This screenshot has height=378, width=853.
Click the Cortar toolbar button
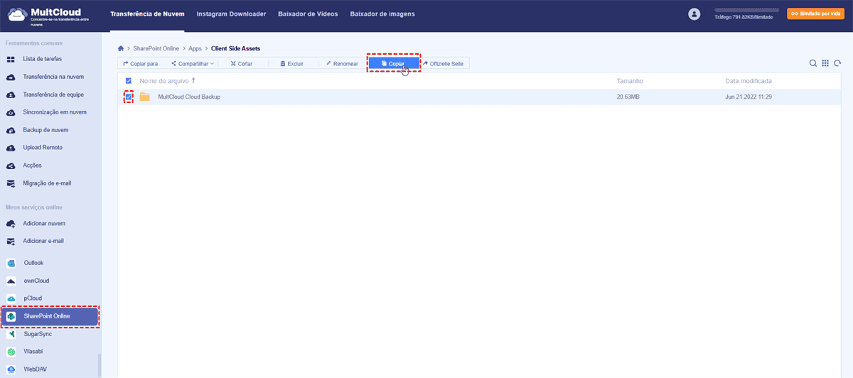pos(242,64)
